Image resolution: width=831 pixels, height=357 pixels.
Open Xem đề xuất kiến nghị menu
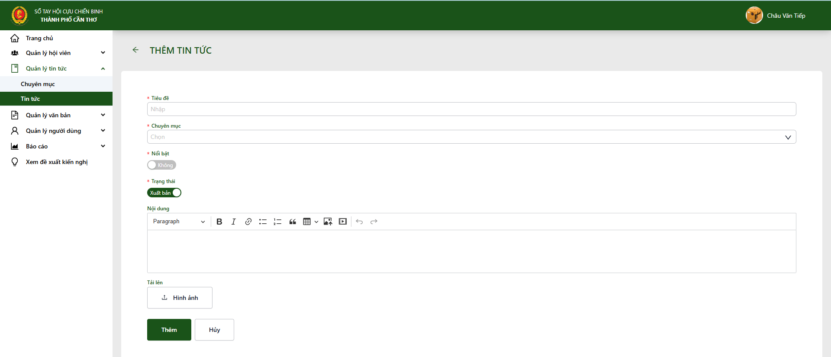pyautogui.click(x=56, y=162)
